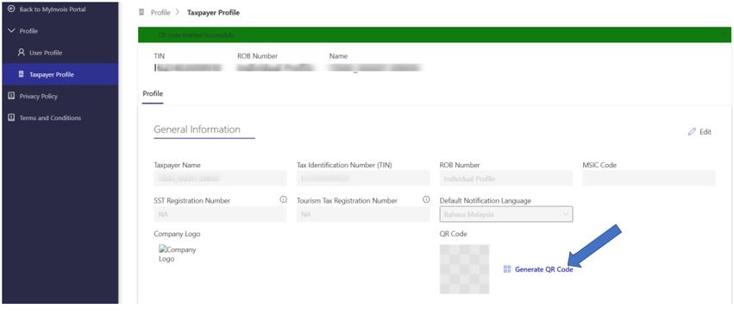Click the Profile breadcrumb link
This screenshot has width=734, height=321.
click(160, 13)
